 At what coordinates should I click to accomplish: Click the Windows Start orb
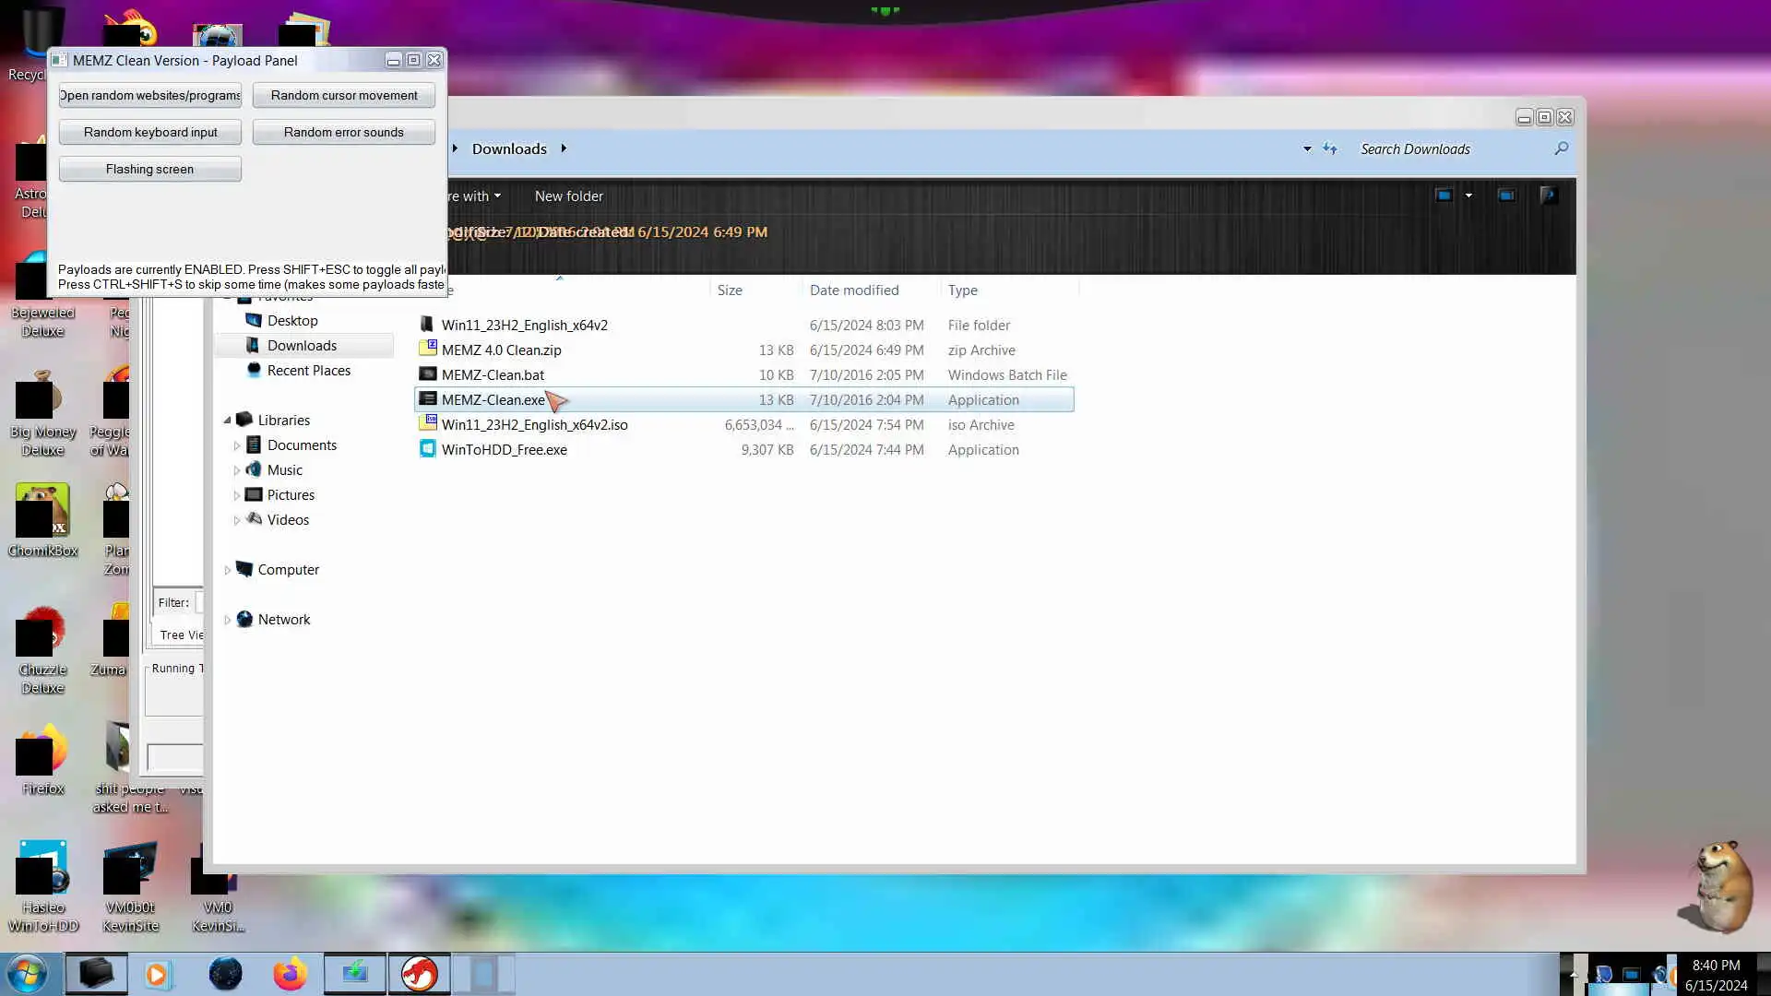[27, 974]
